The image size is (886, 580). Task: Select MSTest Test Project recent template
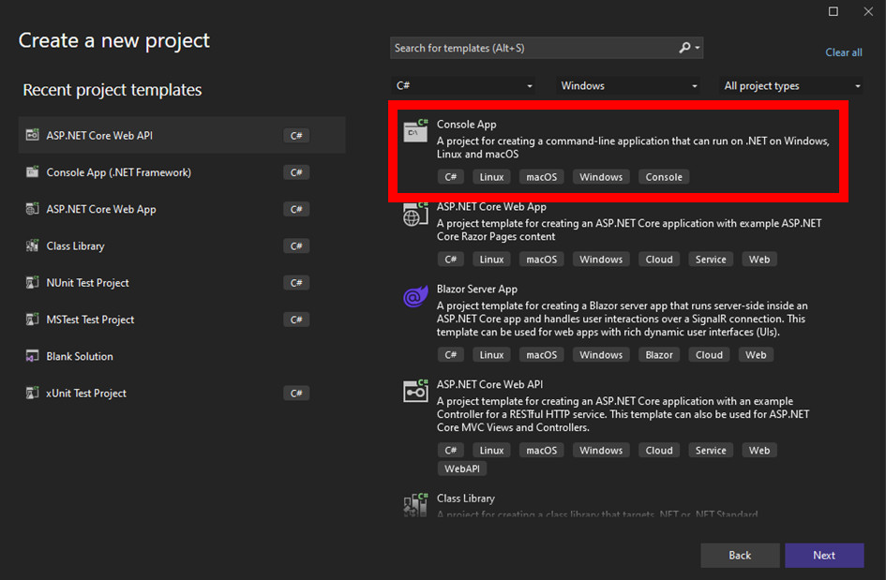pos(182,320)
